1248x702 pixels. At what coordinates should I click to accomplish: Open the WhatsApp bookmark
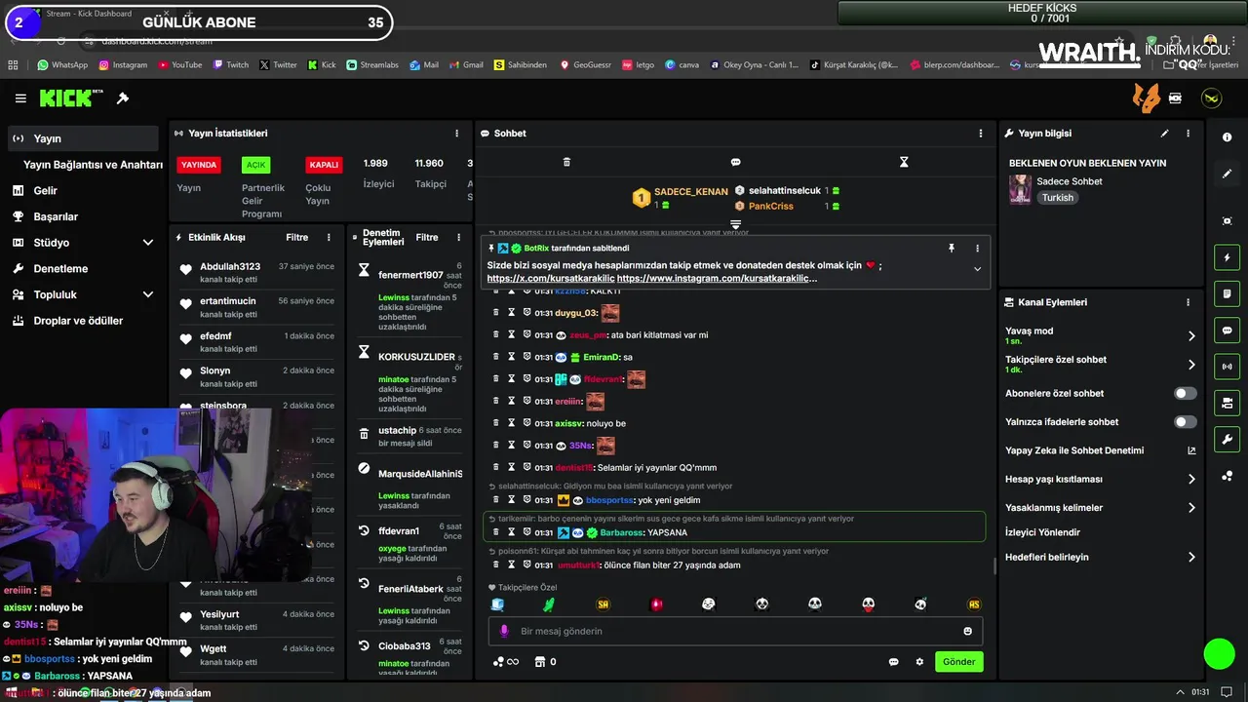click(x=62, y=65)
